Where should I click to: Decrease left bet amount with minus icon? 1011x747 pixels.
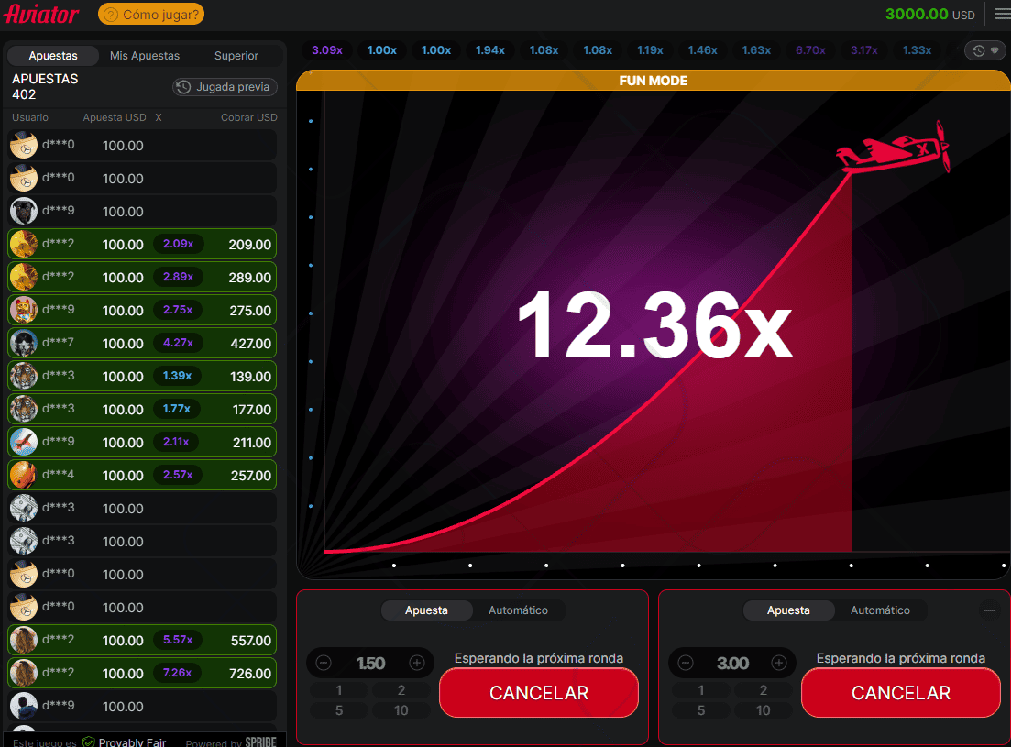coord(324,663)
